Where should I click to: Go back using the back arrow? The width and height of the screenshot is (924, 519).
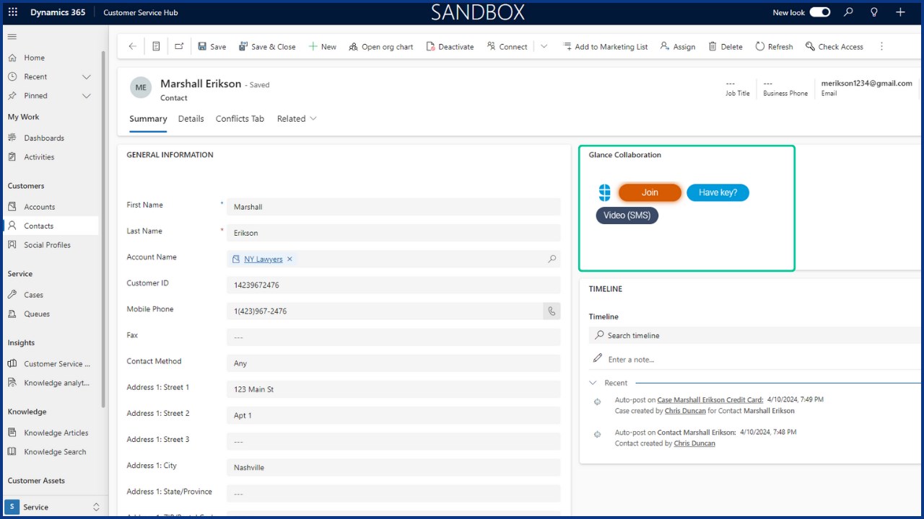(132, 46)
